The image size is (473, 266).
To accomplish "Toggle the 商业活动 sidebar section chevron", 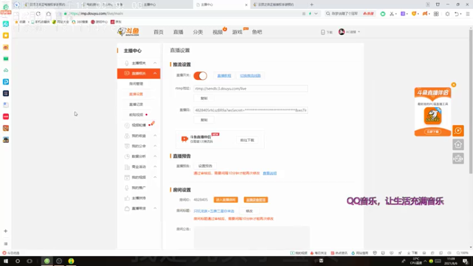I will point(155,167).
